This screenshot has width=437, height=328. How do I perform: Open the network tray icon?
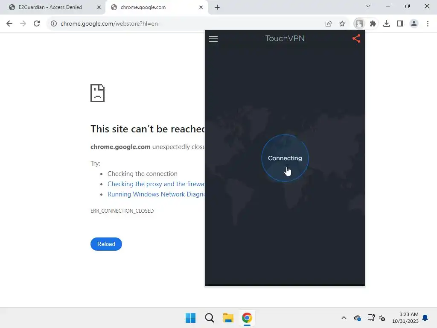click(x=371, y=318)
